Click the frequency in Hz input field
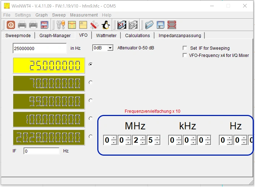Screen dimensions: 255x187 pyautogui.click(x=40, y=48)
